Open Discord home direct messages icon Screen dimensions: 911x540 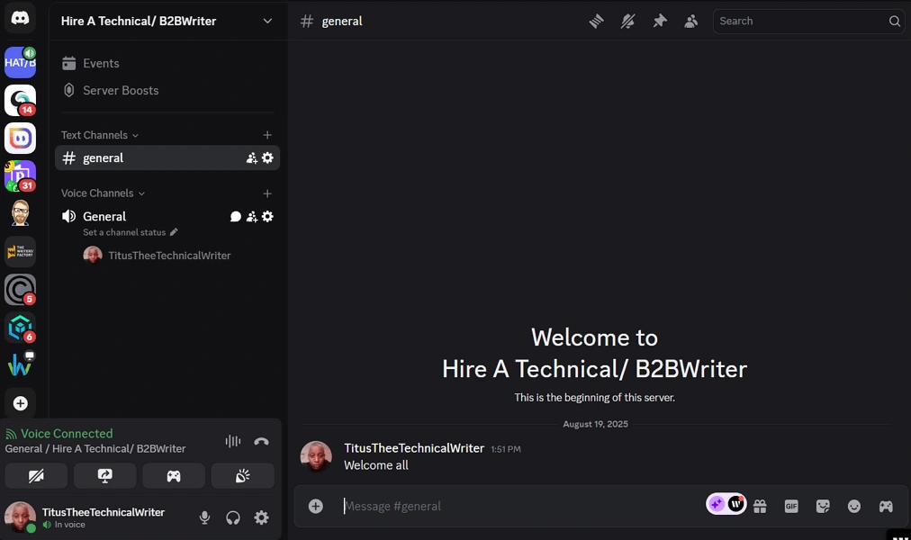[21, 18]
